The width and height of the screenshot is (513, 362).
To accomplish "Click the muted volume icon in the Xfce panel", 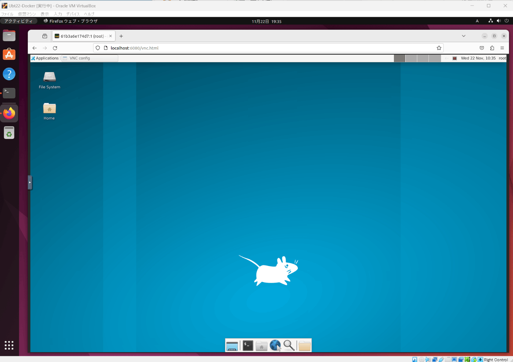I will tap(446, 58).
